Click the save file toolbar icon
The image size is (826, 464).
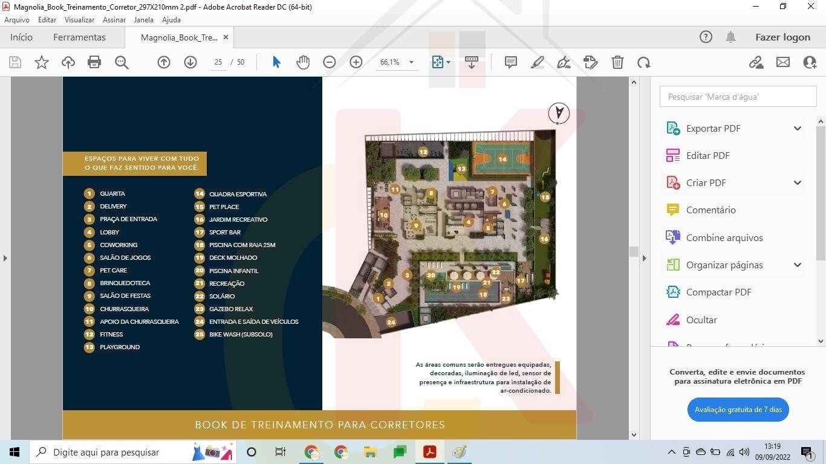(15, 62)
